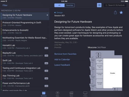Viewport: 129px width, 97px height.
Task: Open the ReplayKit Lab session
Action: pos(25,54)
